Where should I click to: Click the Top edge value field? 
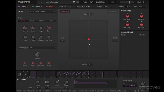pyautogui.click(x=90, y=14)
